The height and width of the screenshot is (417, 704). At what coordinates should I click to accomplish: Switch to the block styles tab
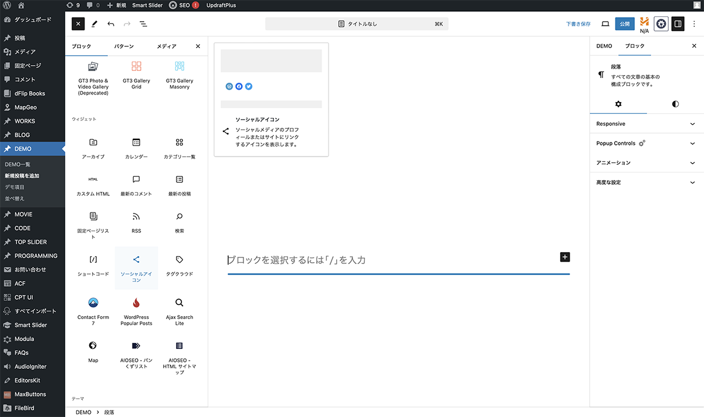[675, 104]
